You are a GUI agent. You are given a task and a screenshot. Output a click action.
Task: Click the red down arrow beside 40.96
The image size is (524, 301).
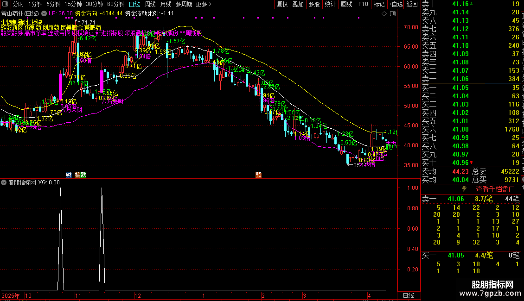coord(472,163)
